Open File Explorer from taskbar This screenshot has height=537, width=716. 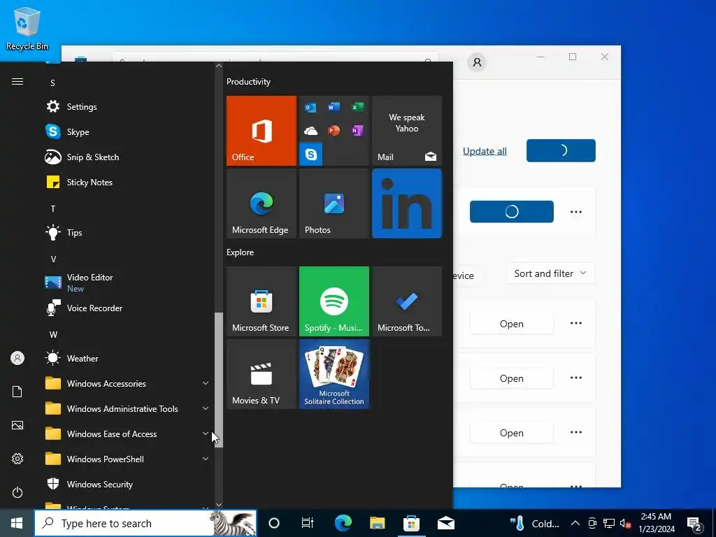coord(377,523)
